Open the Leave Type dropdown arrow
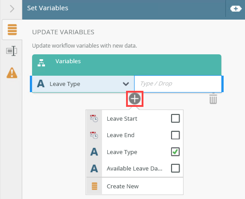The image size is (245, 199). pos(126,84)
